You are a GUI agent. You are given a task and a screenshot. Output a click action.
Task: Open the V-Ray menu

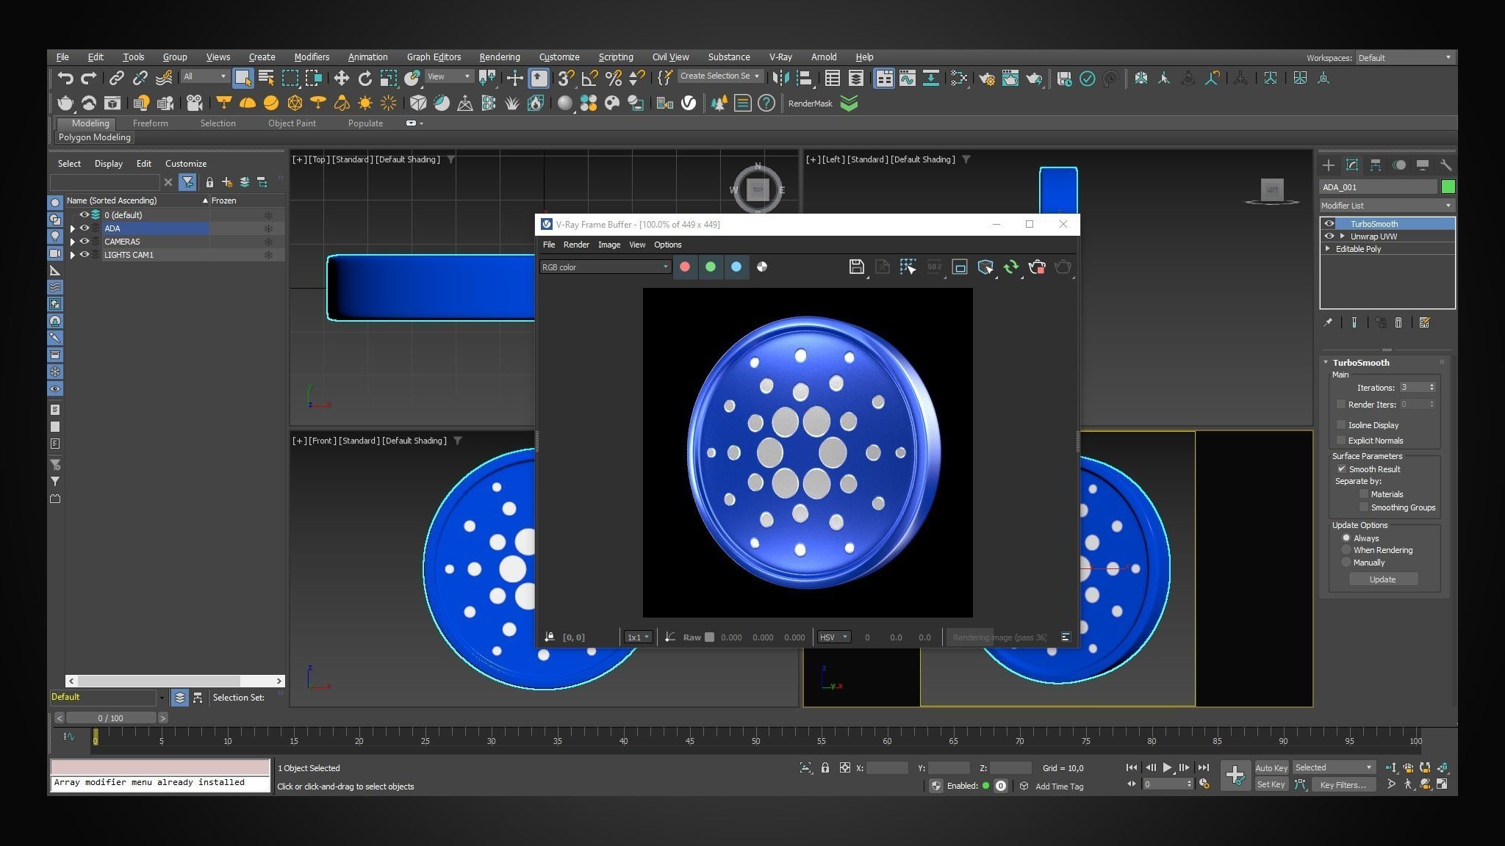pos(780,57)
